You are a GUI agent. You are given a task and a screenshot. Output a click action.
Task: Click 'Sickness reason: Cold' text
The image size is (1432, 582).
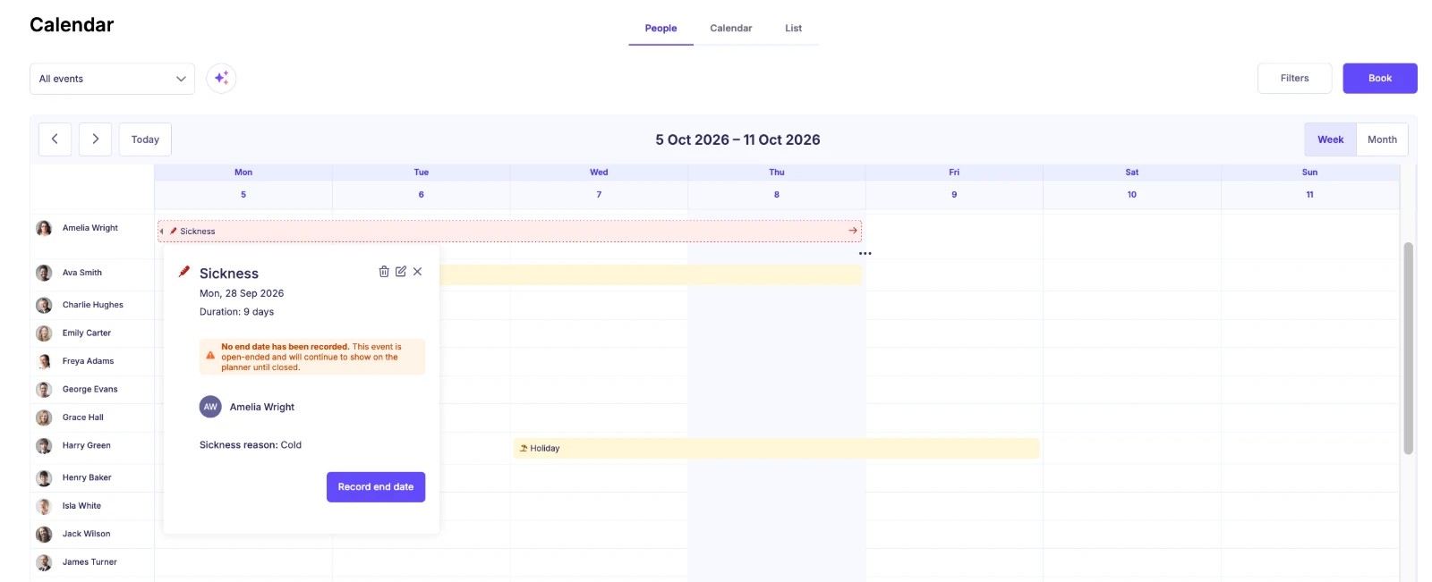251,445
